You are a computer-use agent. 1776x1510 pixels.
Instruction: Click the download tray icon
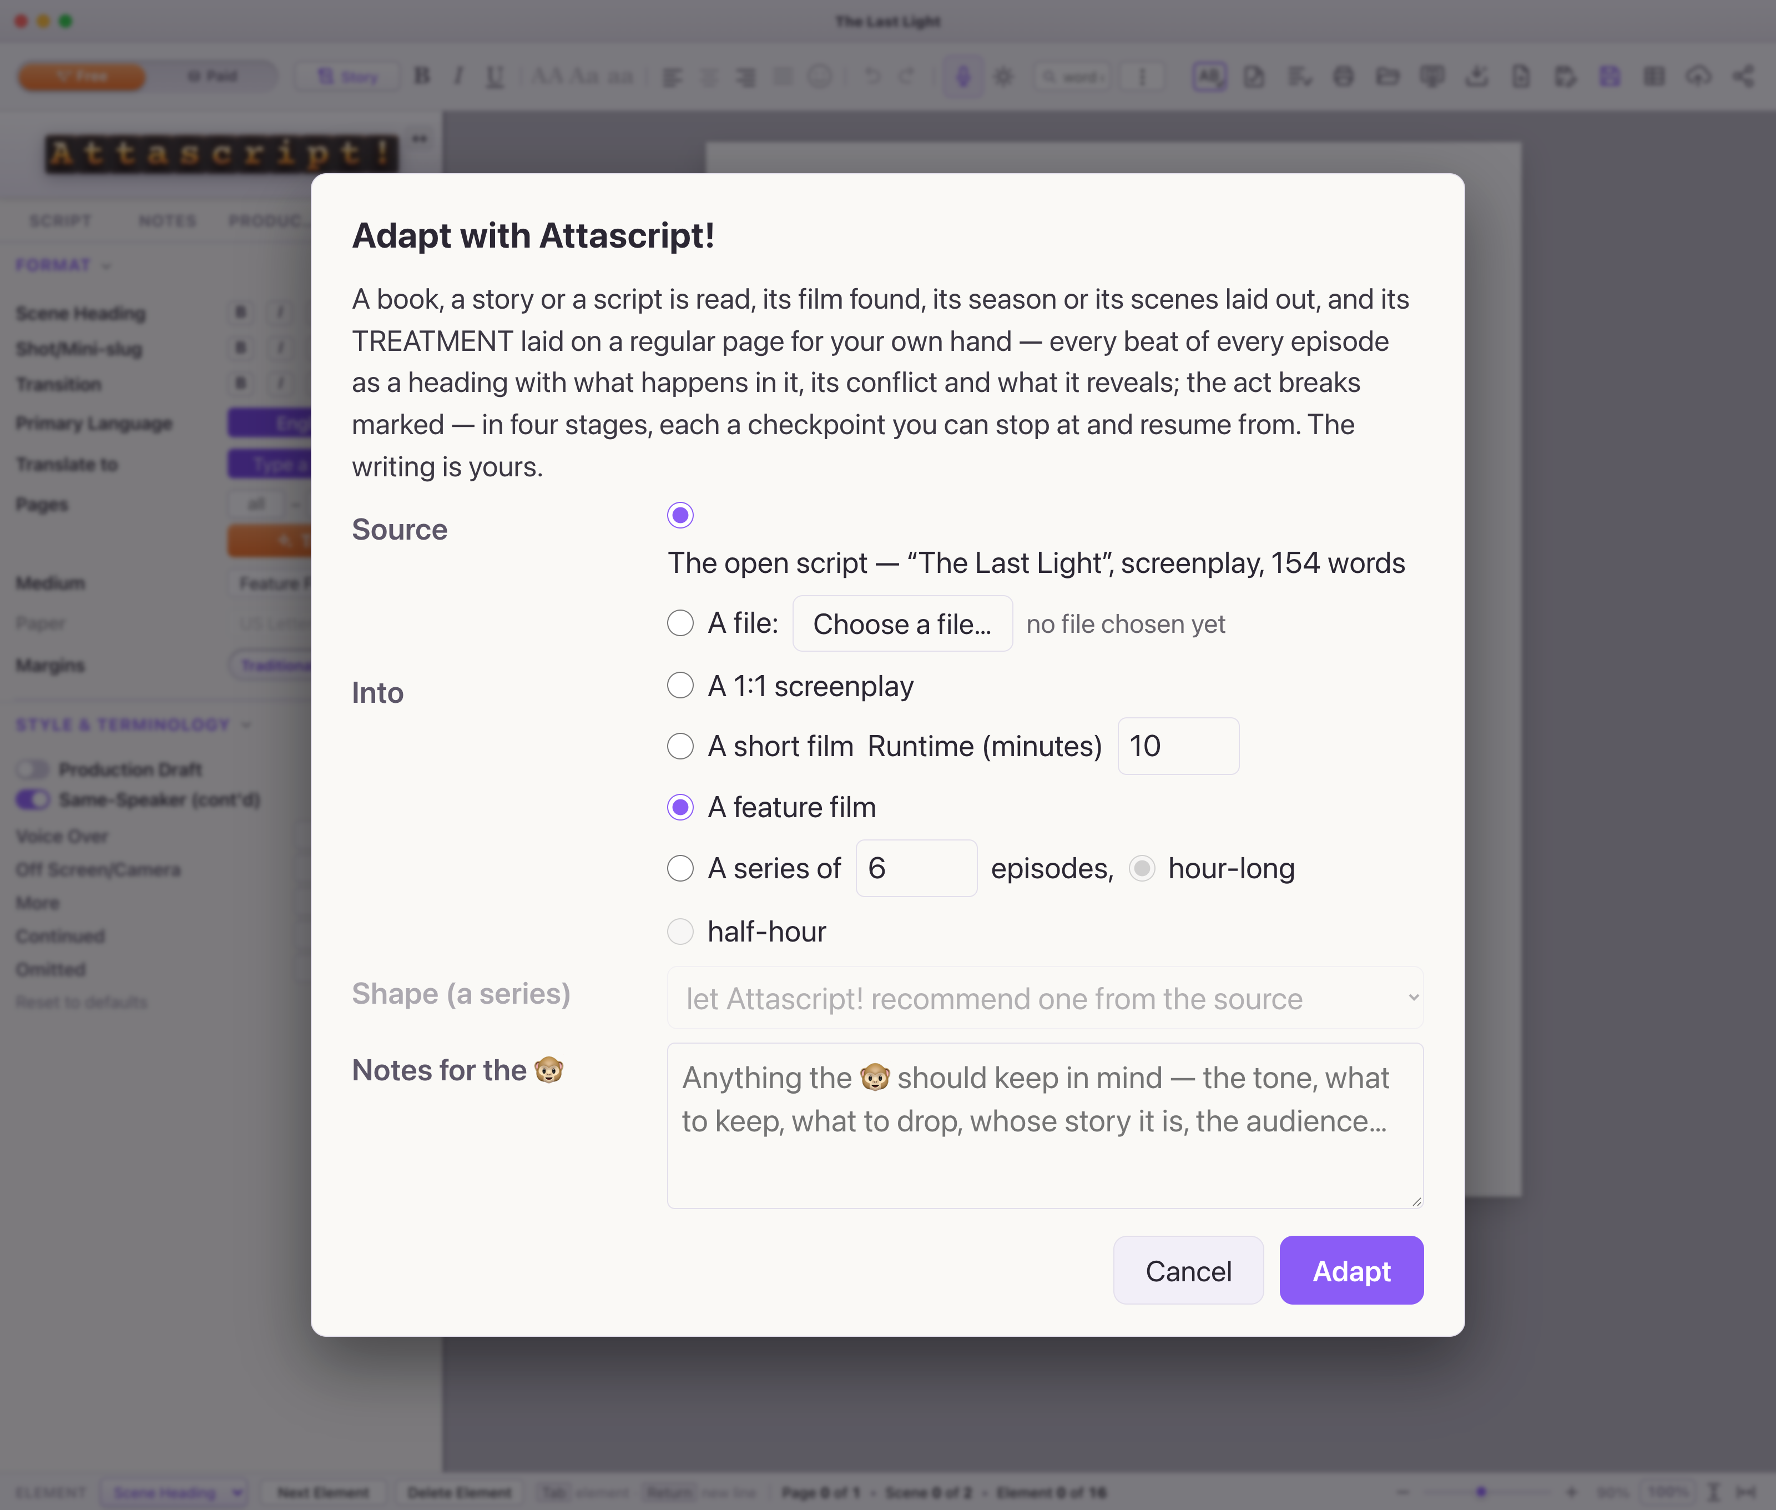[x=1476, y=76]
